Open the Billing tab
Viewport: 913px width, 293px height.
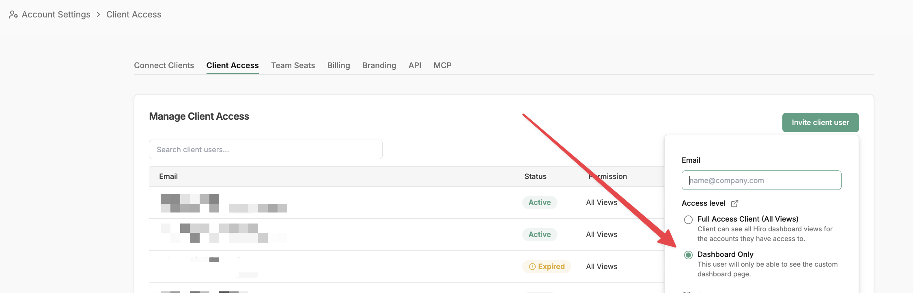click(x=338, y=65)
